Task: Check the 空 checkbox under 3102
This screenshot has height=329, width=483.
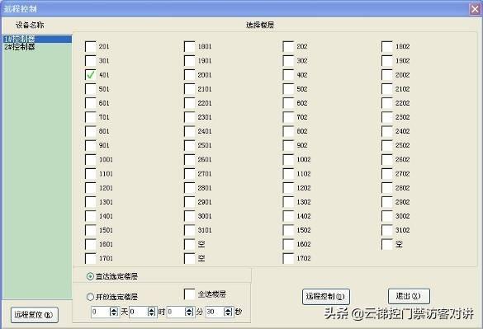Action: click(387, 244)
